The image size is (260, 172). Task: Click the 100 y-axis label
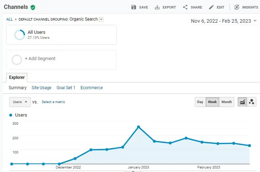(x=15, y=152)
